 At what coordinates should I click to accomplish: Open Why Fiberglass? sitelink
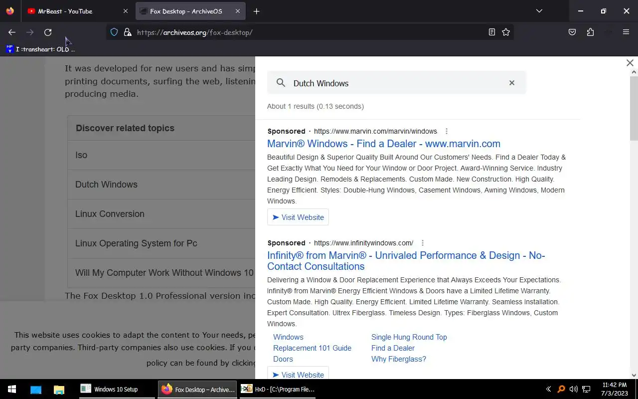click(399, 359)
